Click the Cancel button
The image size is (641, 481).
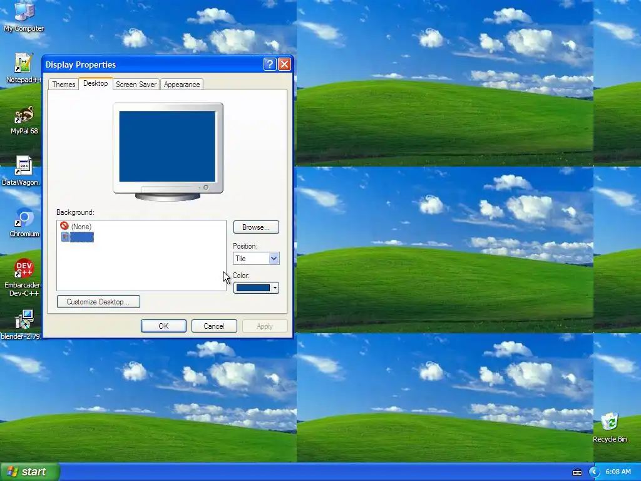[214, 326]
